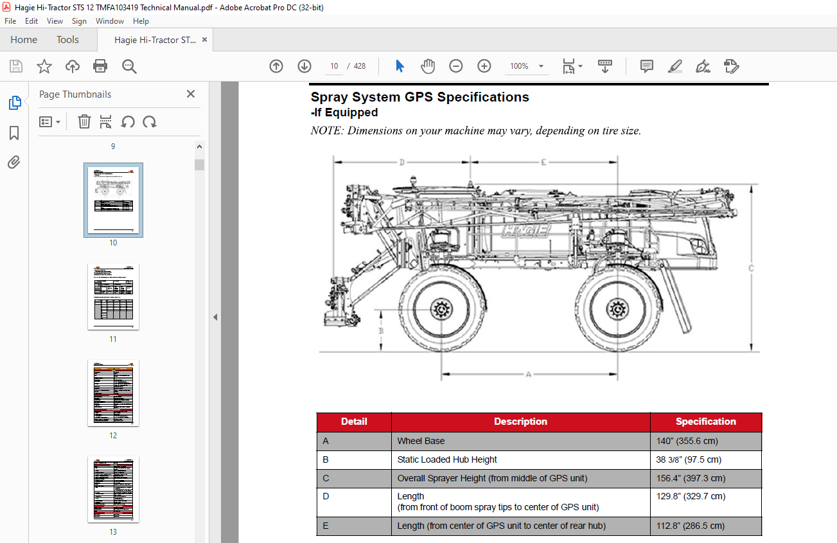Close the Hagie Hi-Tractor document tab

tap(205, 40)
